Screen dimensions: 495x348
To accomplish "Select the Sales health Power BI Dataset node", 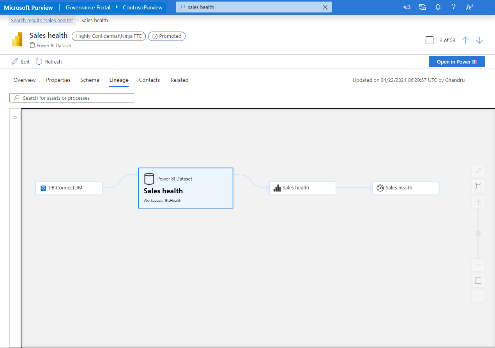I will click(x=186, y=188).
